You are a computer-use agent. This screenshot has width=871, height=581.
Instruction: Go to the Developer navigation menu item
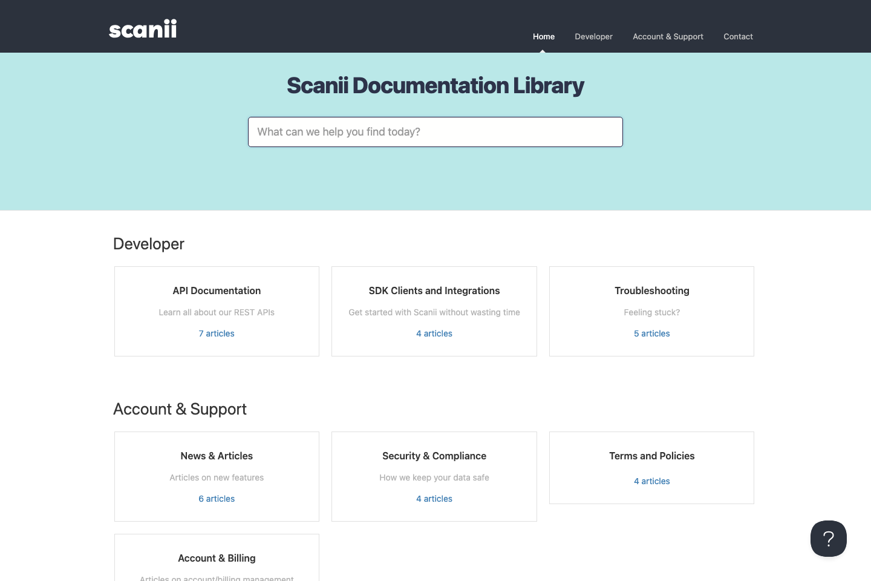click(593, 36)
